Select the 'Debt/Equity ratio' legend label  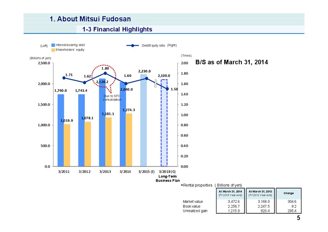tap(153, 45)
